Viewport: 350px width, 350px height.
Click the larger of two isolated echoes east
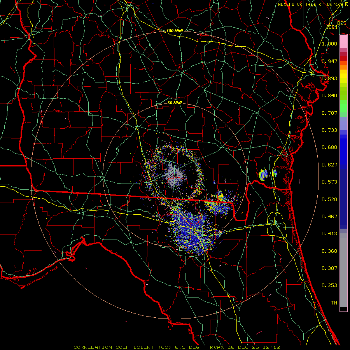click(x=263, y=174)
